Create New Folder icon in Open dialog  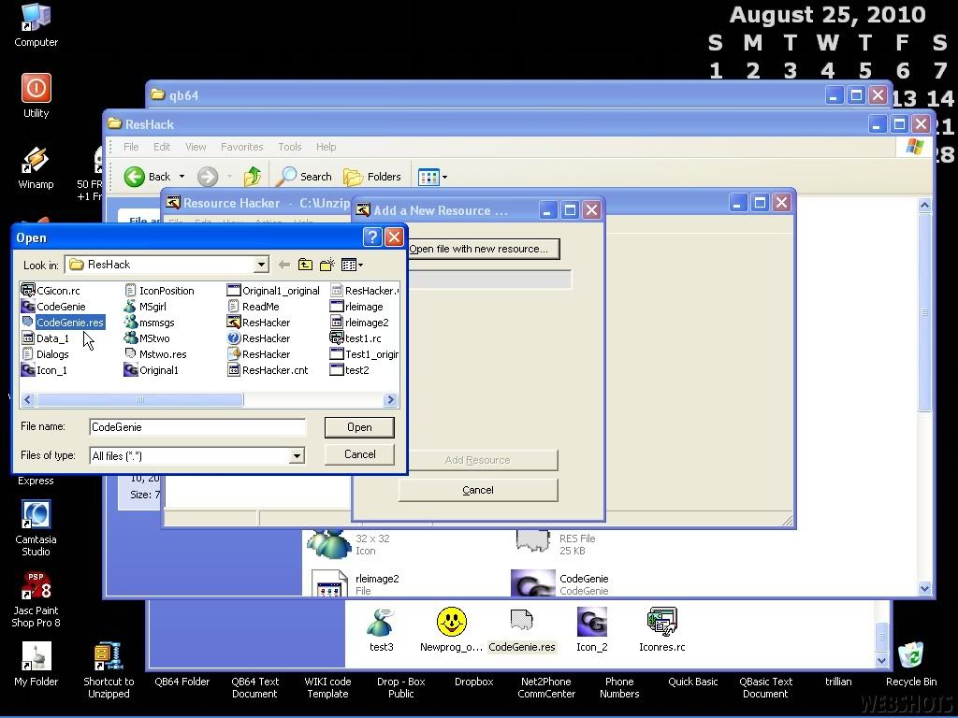[327, 265]
